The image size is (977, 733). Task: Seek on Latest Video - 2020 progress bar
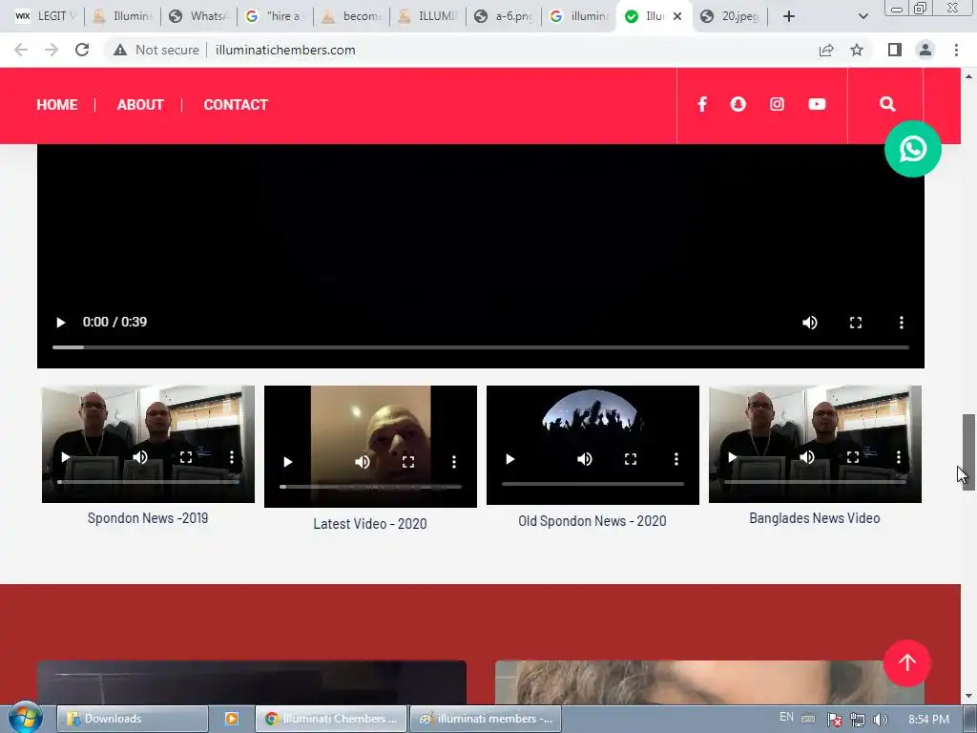coord(371,487)
